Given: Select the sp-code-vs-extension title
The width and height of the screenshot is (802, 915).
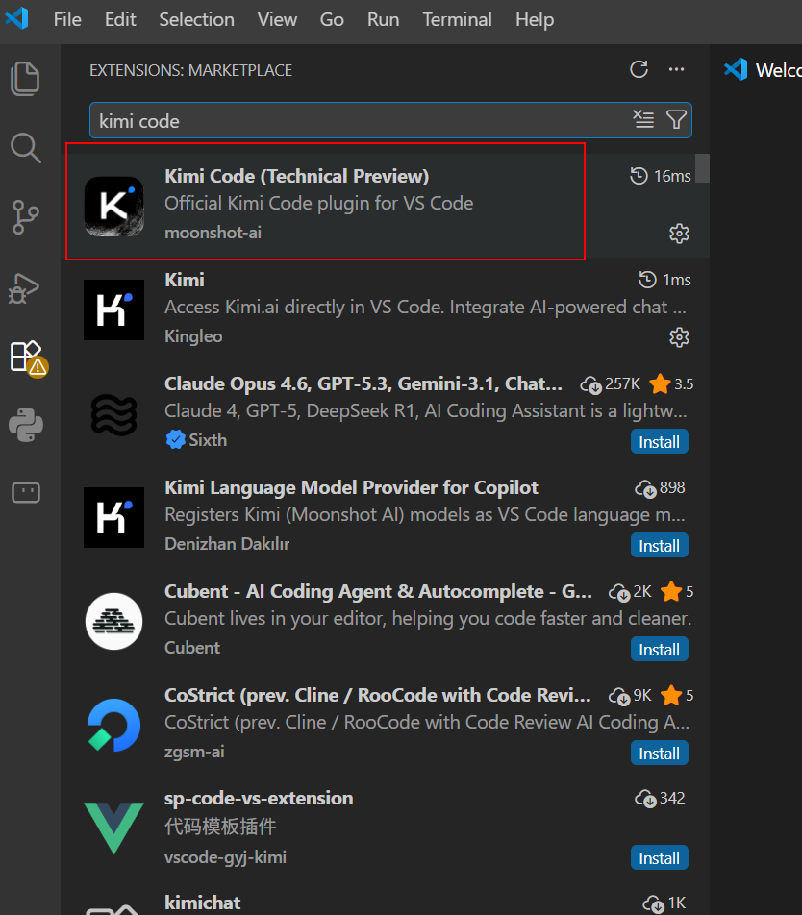Looking at the screenshot, I should pos(259,799).
